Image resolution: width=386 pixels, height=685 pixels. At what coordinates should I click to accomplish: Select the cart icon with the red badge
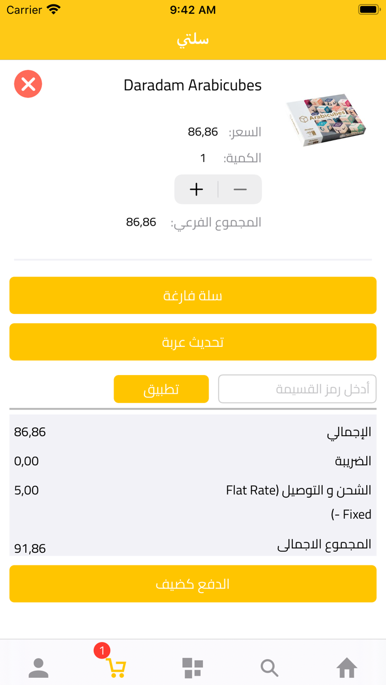coord(115,668)
